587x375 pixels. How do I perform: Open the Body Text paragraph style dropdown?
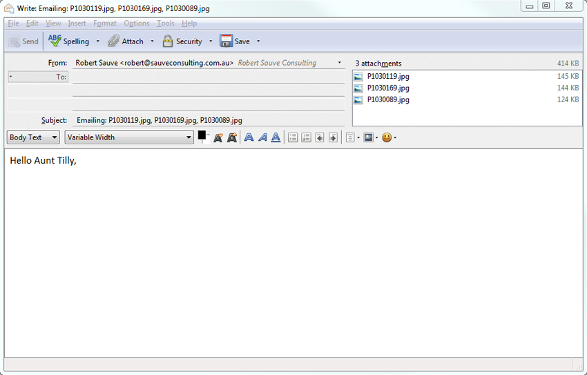[x=33, y=137]
